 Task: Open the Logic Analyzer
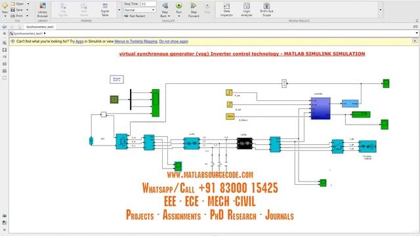pyautogui.click(x=247, y=10)
